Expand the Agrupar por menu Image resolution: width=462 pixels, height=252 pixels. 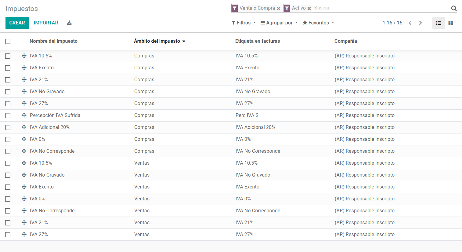point(279,23)
